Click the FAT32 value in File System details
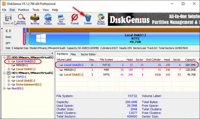The image size is (200, 119). (x=133, y=96)
